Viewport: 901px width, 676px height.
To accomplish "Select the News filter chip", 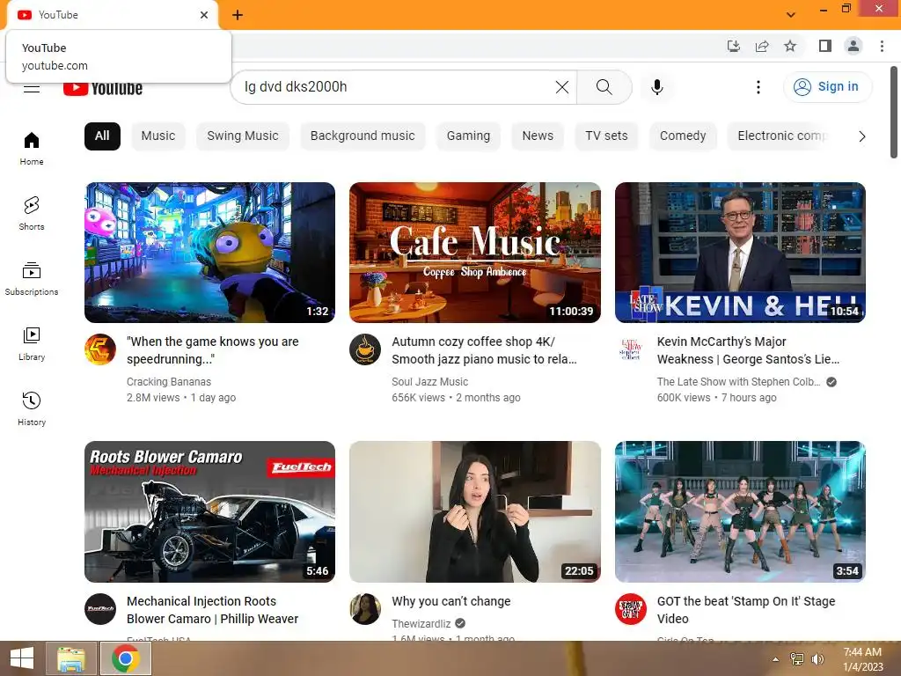I will coord(538,136).
